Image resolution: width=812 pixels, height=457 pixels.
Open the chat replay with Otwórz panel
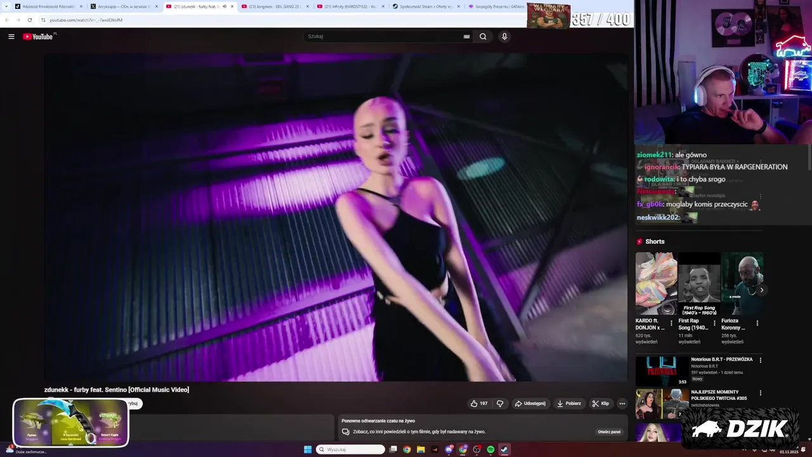(x=609, y=432)
